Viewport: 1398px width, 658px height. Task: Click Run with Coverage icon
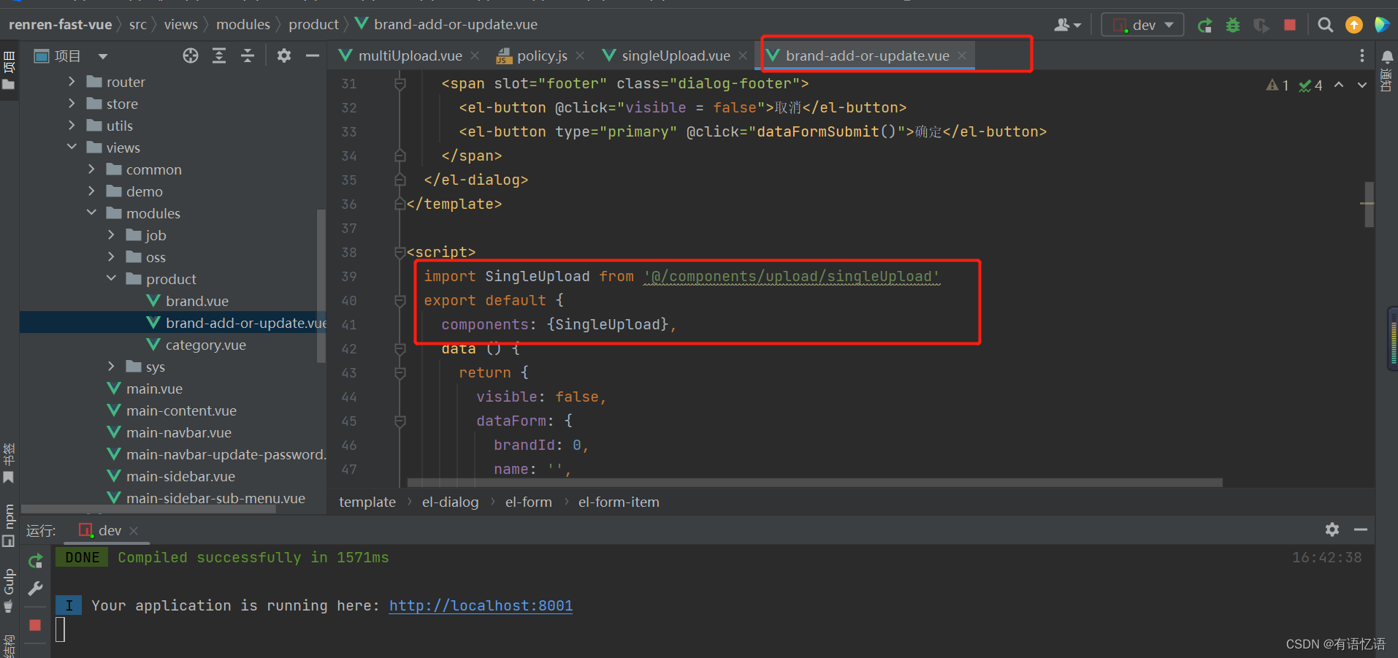[1261, 26]
